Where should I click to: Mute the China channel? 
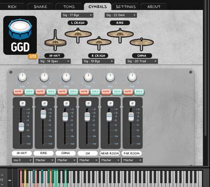[62, 92]
